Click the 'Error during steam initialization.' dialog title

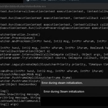pyautogui.click(x=62, y=83)
